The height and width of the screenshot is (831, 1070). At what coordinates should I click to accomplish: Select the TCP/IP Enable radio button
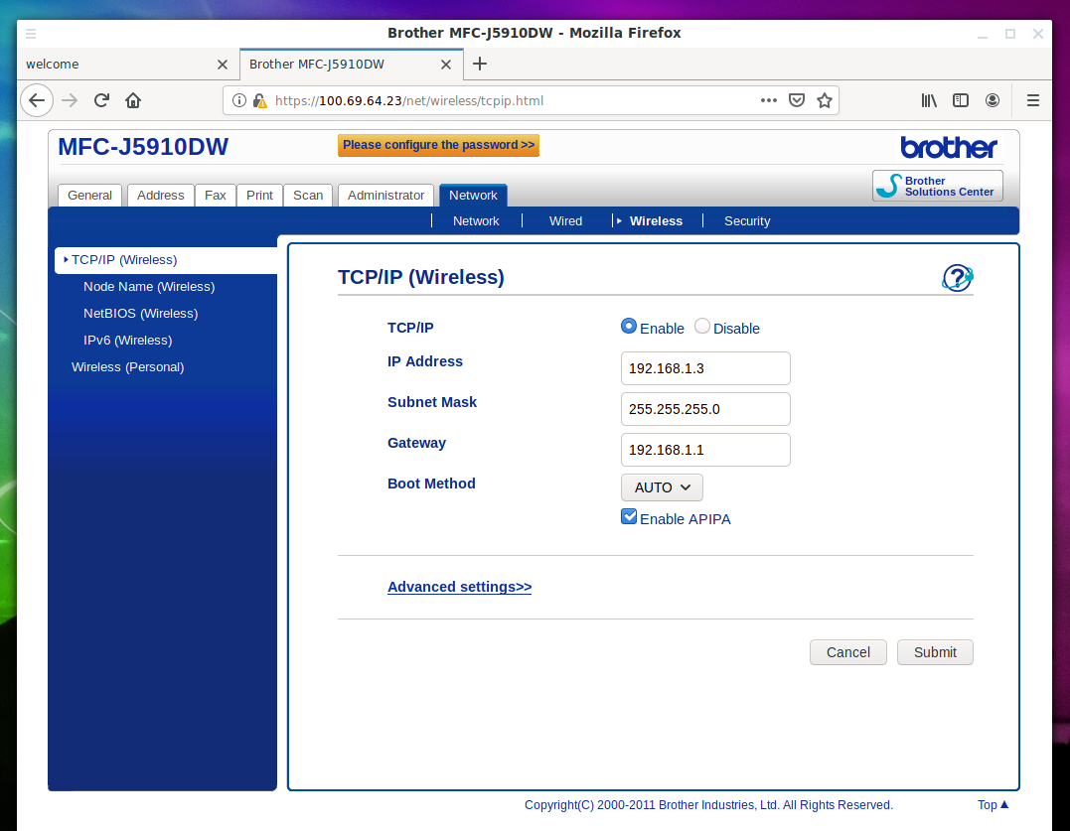point(629,327)
